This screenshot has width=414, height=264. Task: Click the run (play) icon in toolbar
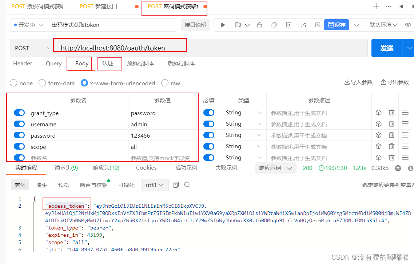click(223, 25)
